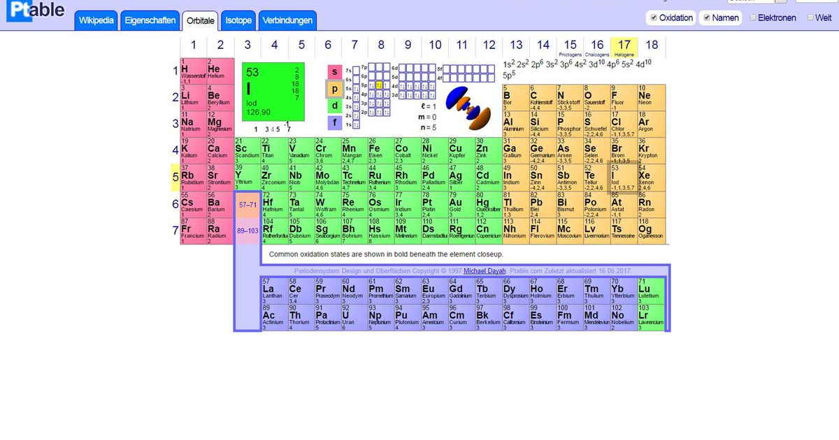Select the Gold (Au) element cell
The image size is (839, 440).
(x=457, y=203)
